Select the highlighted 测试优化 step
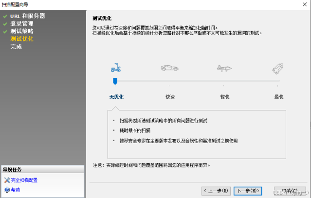Viewport: 311px width, 198px height. pos(22,39)
